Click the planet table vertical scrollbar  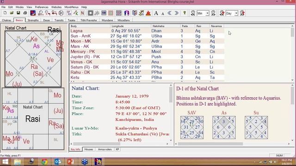[x=292, y=53]
